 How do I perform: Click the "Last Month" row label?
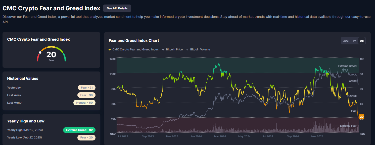(x=15, y=103)
